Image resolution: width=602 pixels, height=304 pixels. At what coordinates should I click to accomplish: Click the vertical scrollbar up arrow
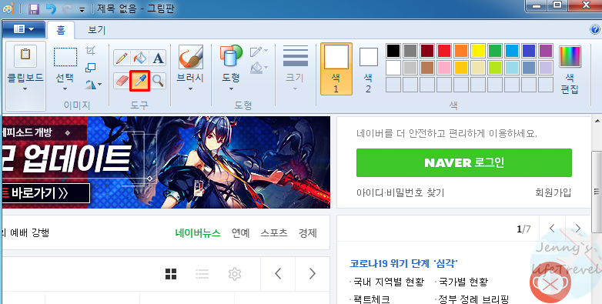pos(597,121)
